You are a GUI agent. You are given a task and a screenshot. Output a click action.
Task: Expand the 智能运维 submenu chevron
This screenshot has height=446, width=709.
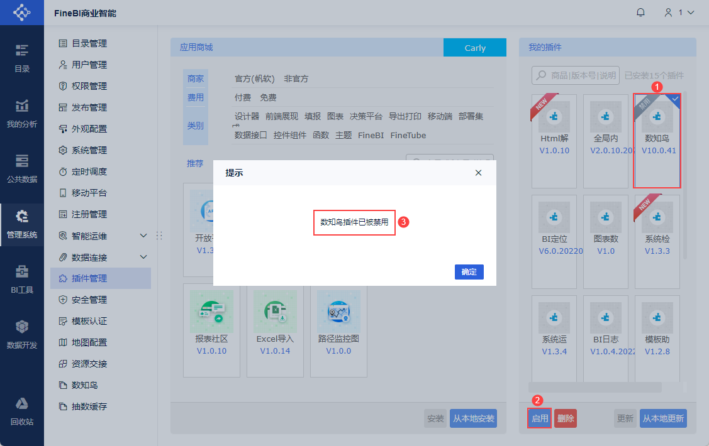[143, 236]
